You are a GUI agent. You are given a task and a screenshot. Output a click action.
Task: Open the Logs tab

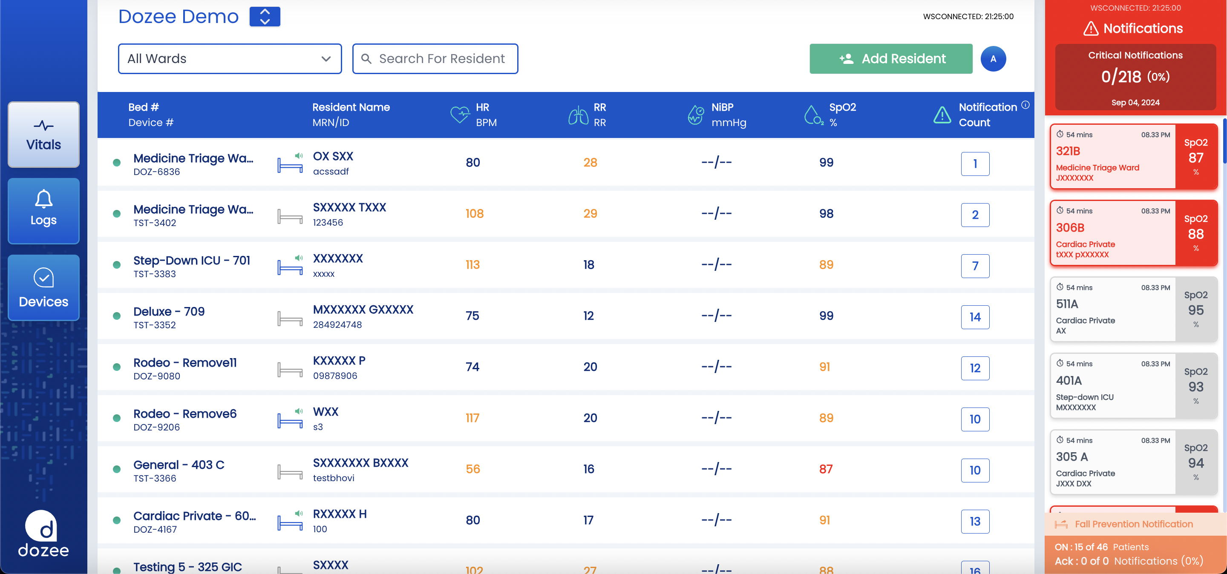tap(43, 211)
